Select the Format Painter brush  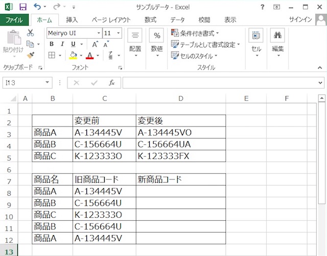pyautogui.click(x=31, y=56)
